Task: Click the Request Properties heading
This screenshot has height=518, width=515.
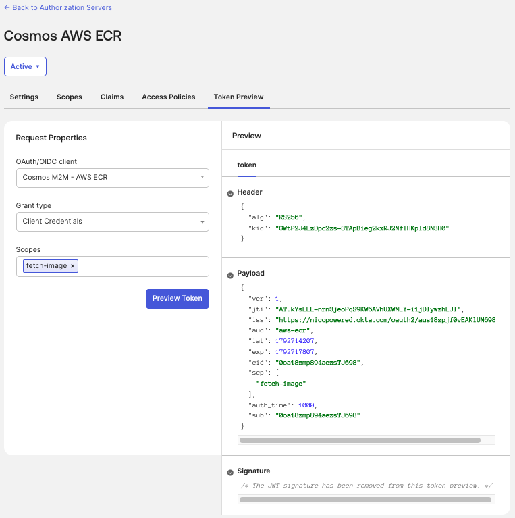Action: [51, 138]
